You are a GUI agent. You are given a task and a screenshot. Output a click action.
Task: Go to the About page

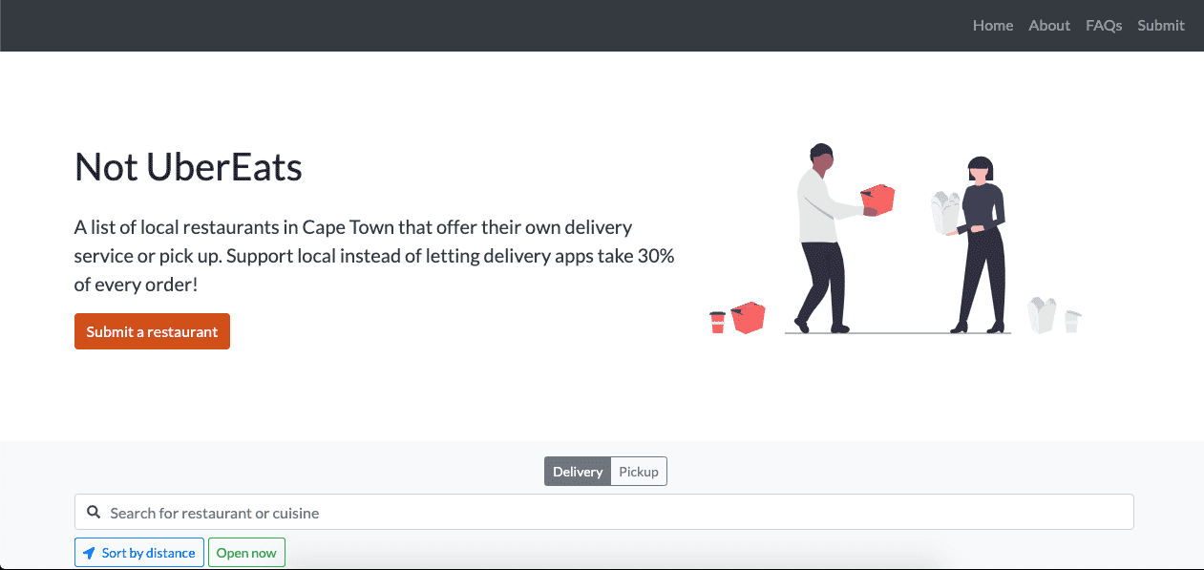click(x=1049, y=26)
